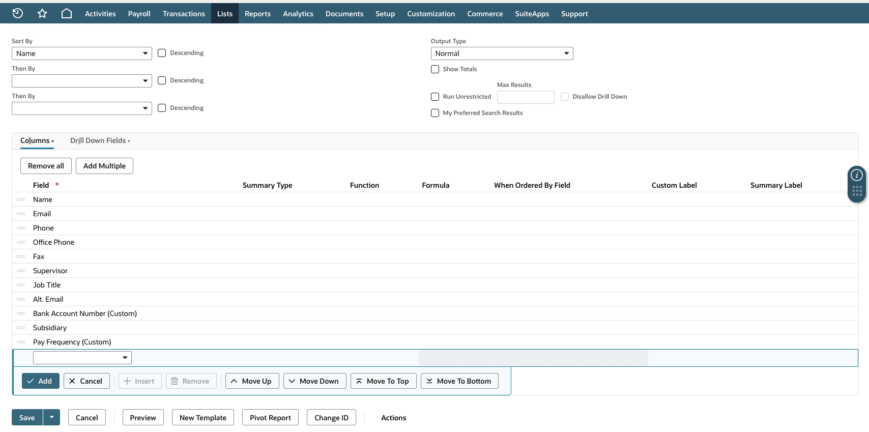Open the second Then By dropdown

pos(82,108)
